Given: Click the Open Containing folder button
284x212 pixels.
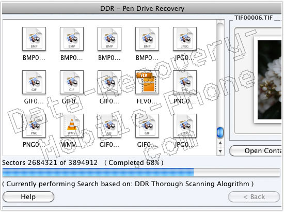Looking at the screenshot, I should [256, 150].
